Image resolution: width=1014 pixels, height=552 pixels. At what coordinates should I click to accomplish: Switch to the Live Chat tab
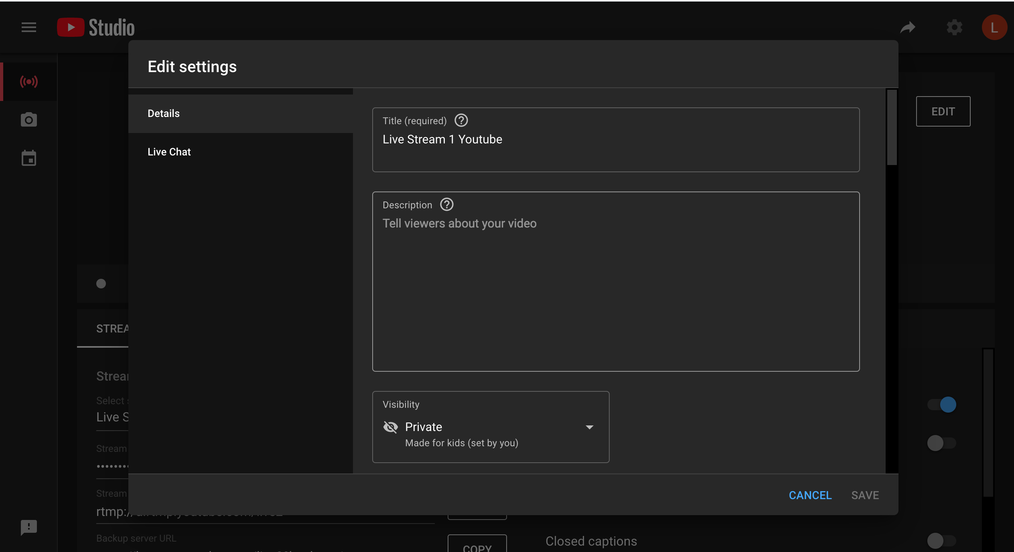(x=169, y=152)
